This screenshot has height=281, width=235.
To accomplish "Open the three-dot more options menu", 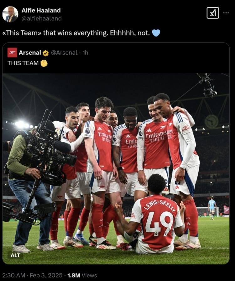I will (226, 13).
